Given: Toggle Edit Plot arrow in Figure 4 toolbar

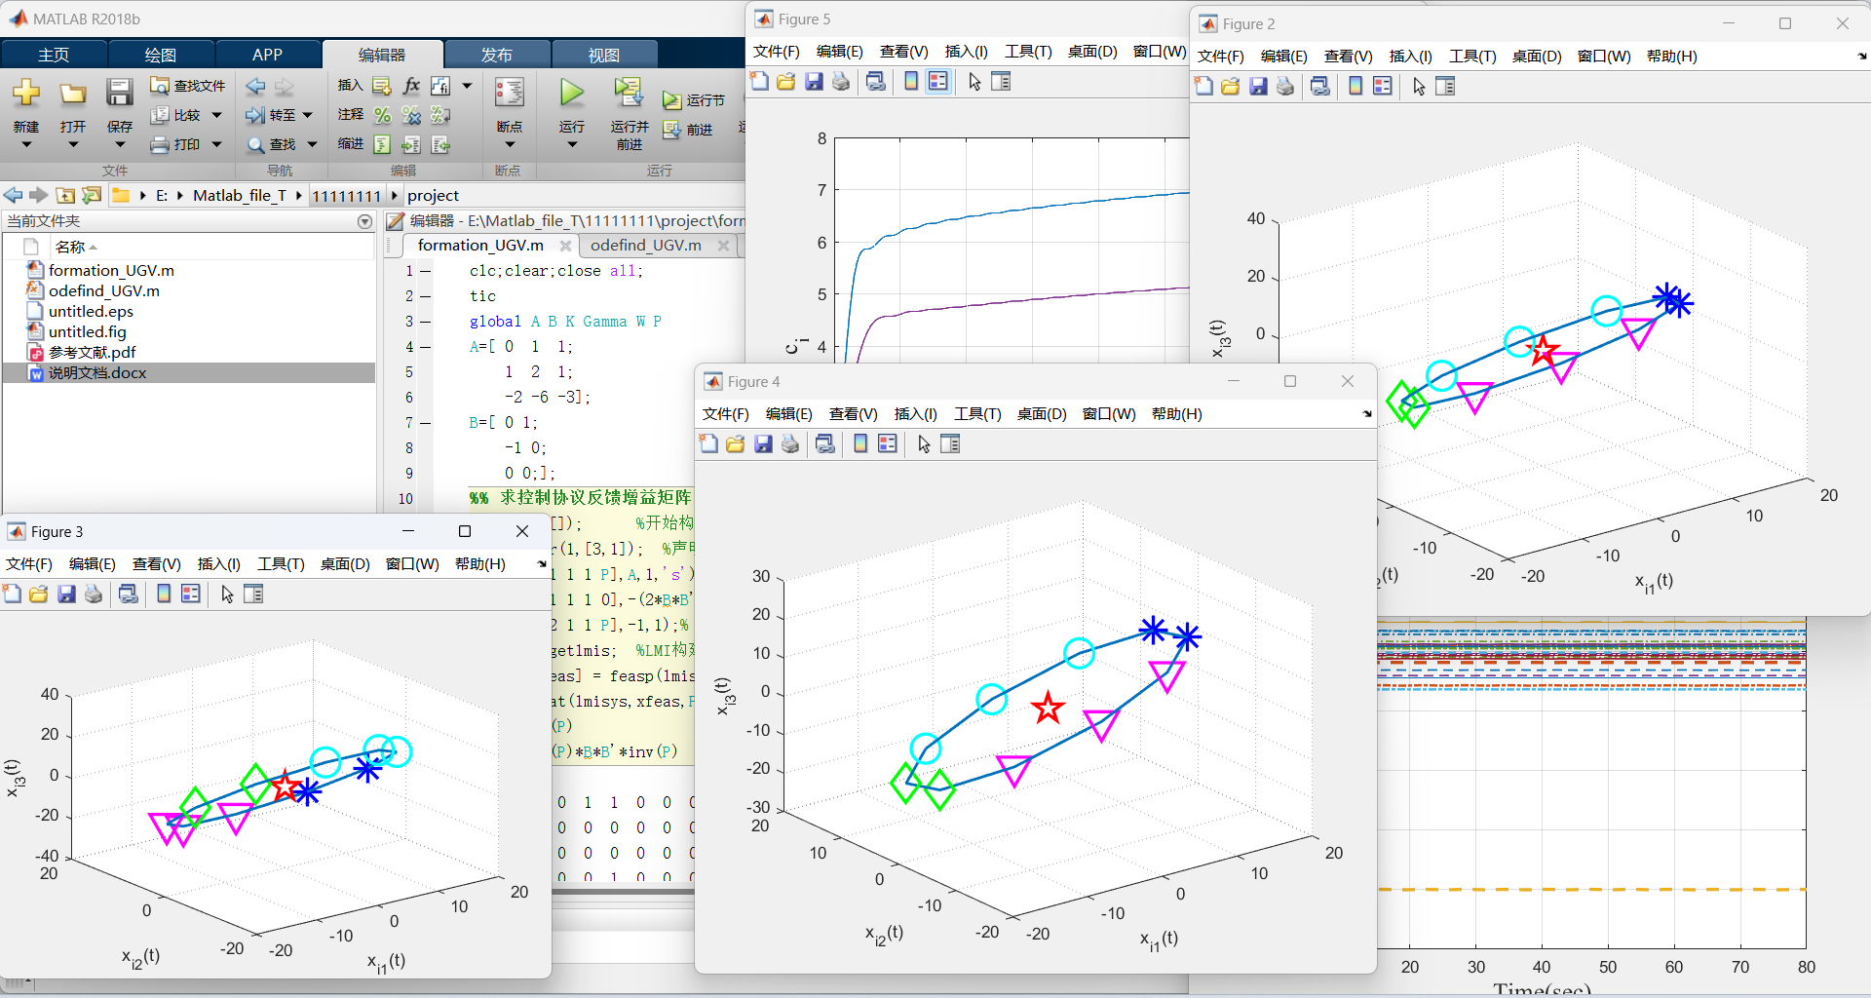Looking at the screenshot, I should pyautogui.click(x=924, y=444).
